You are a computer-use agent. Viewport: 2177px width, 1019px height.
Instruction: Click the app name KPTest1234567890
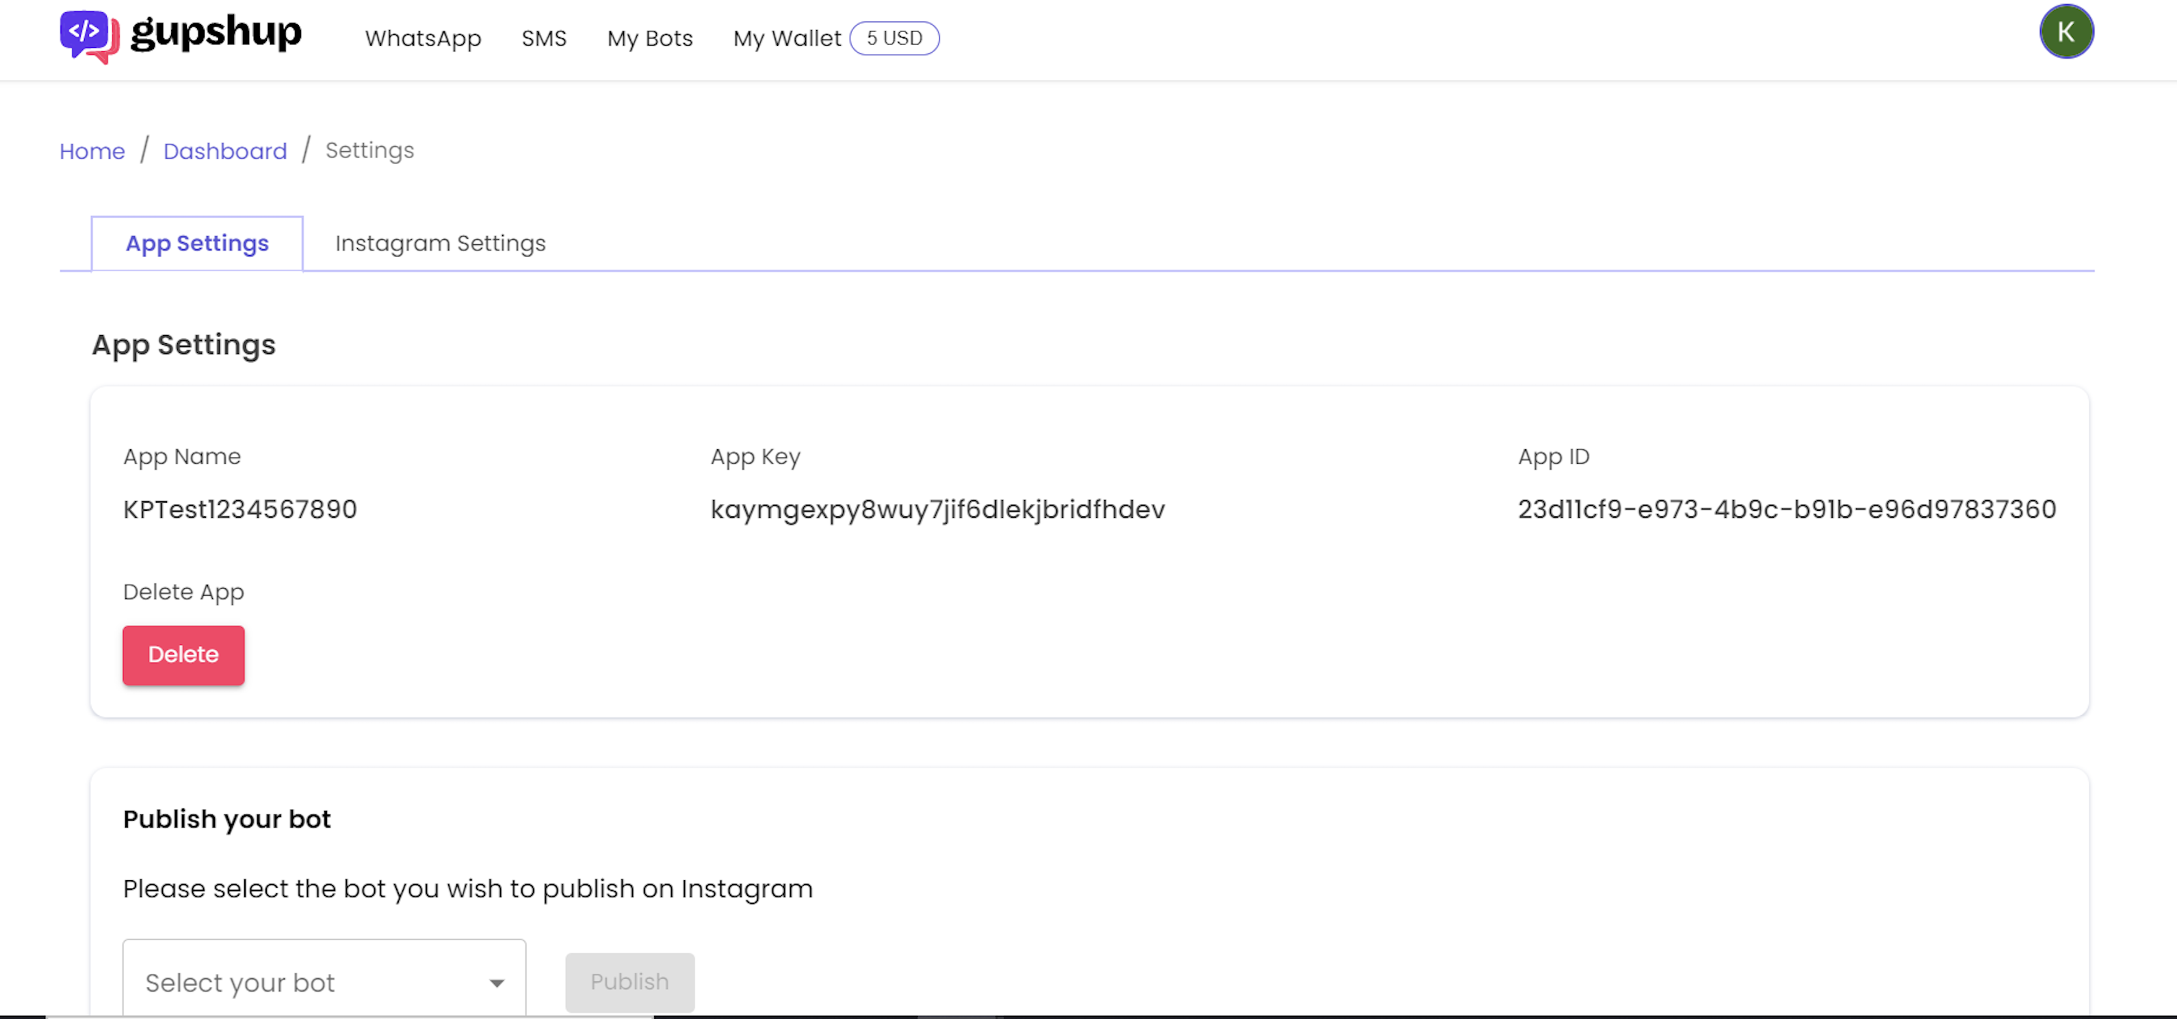pyautogui.click(x=240, y=509)
